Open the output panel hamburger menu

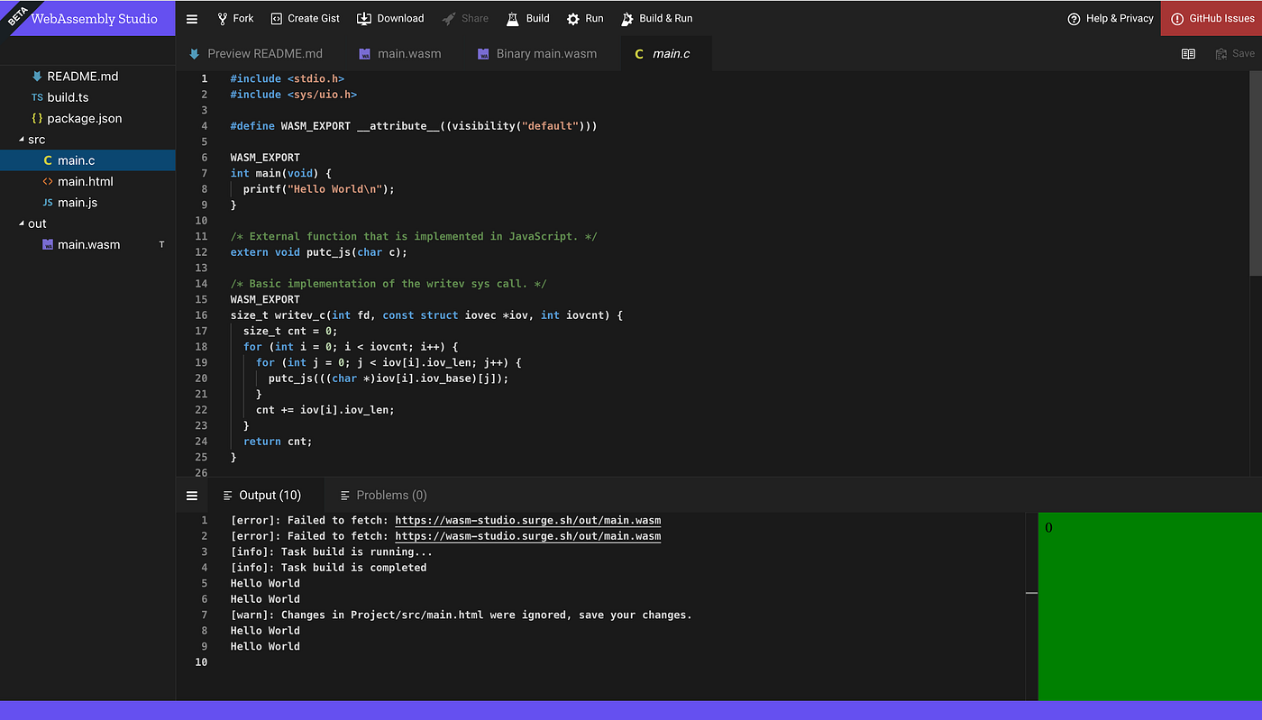(x=192, y=496)
